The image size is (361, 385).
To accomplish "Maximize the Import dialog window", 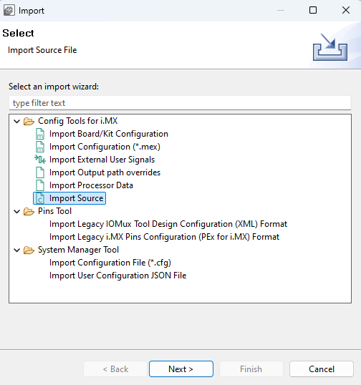I will pyautogui.click(x=313, y=10).
